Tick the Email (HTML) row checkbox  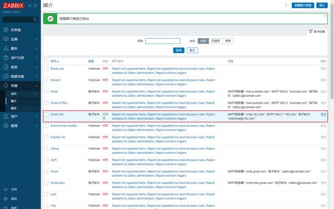pos(46,103)
